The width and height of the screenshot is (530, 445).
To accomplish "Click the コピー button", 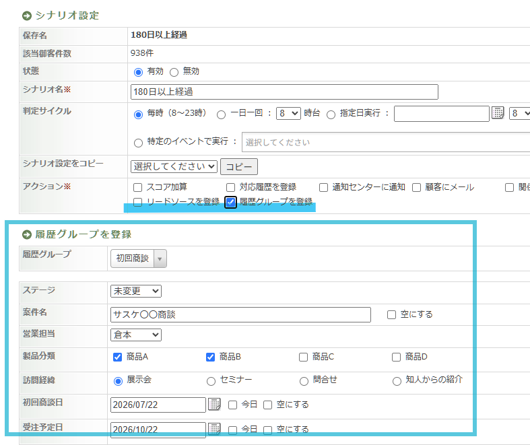I will pos(239,166).
